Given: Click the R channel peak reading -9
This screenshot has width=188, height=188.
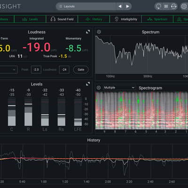Looking at the screenshot, I should (x=28, y=90).
